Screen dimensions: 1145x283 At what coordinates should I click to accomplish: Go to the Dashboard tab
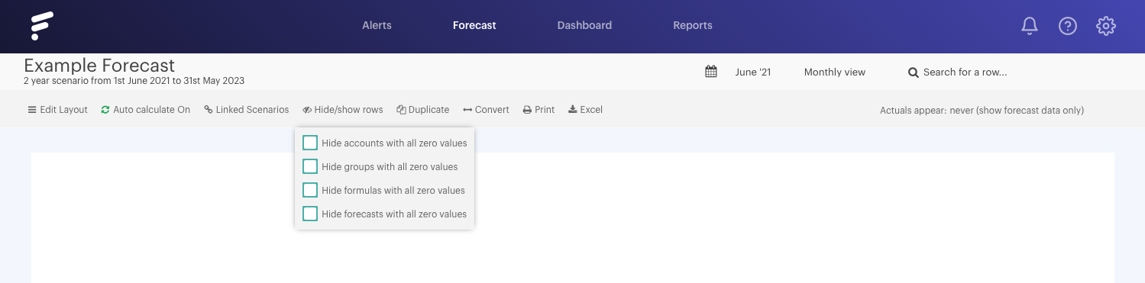[584, 25]
